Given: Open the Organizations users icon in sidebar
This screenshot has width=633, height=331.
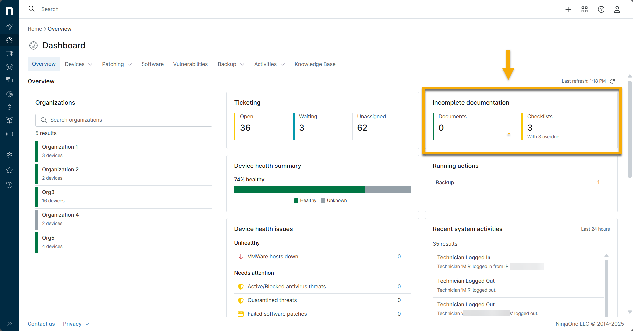Looking at the screenshot, I should point(9,67).
